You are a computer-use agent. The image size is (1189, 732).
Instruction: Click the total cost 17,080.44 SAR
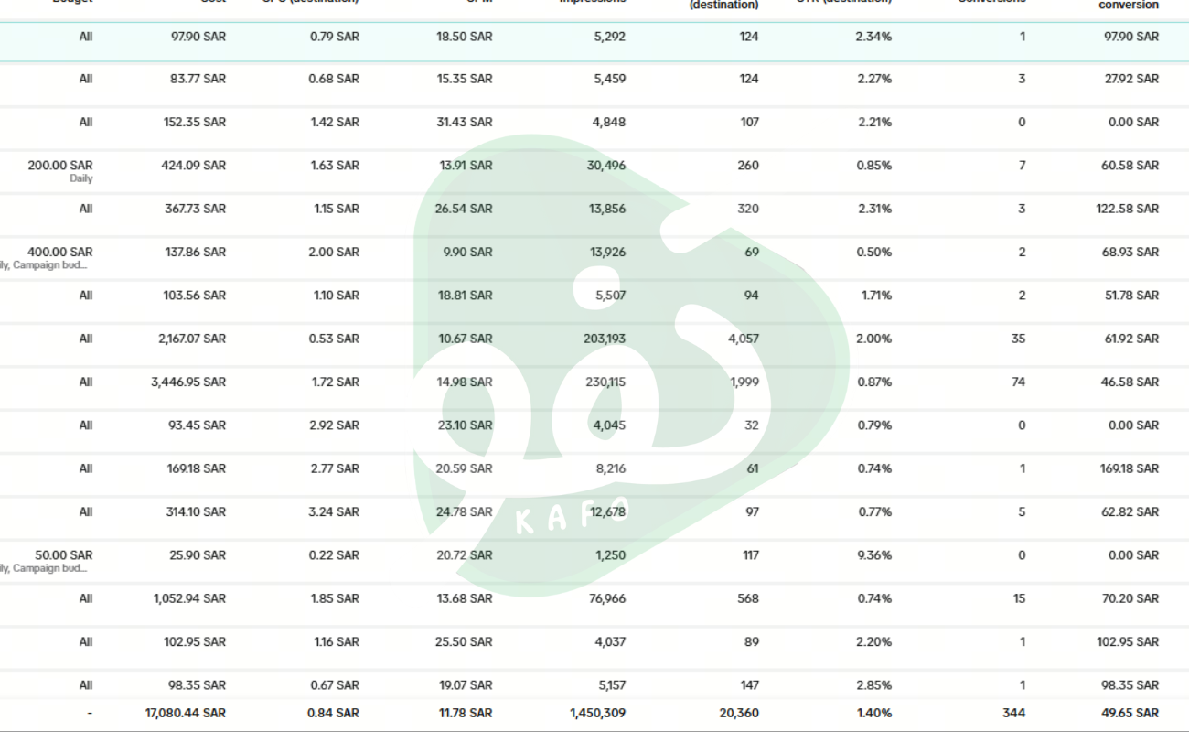[186, 713]
